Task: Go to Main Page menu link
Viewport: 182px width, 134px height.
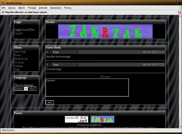Action: 20,51
